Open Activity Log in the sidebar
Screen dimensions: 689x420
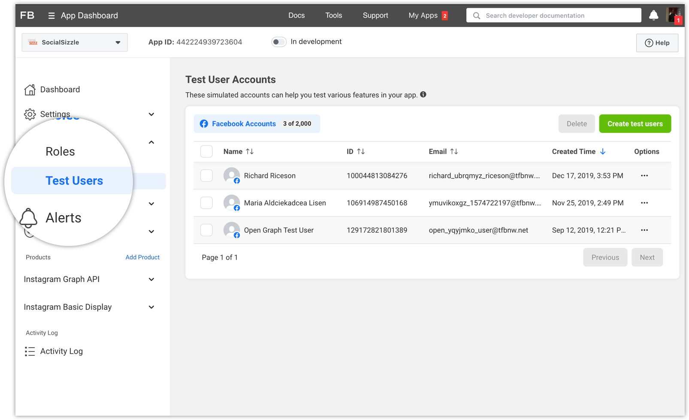(61, 351)
